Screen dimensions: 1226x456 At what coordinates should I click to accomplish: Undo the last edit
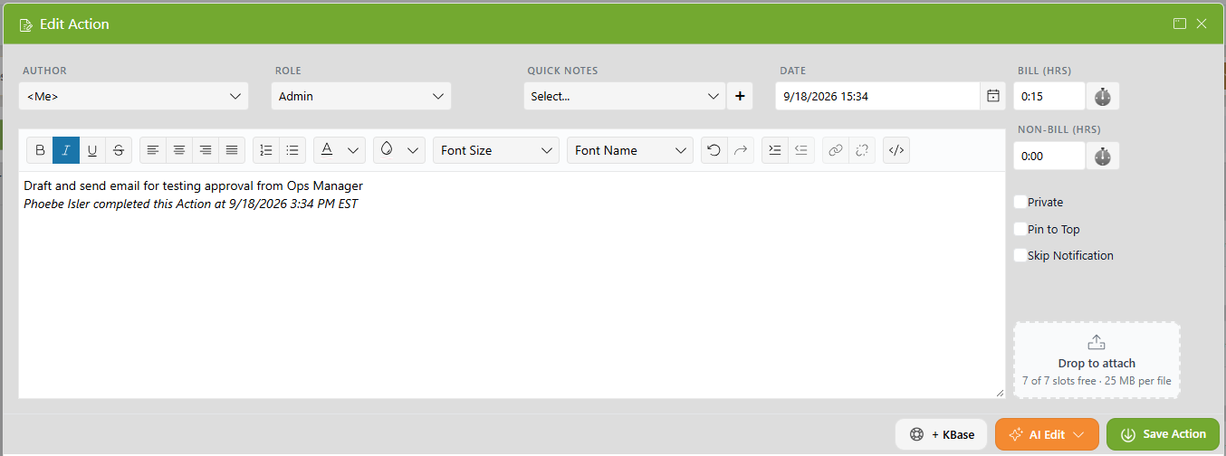(x=714, y=150)
